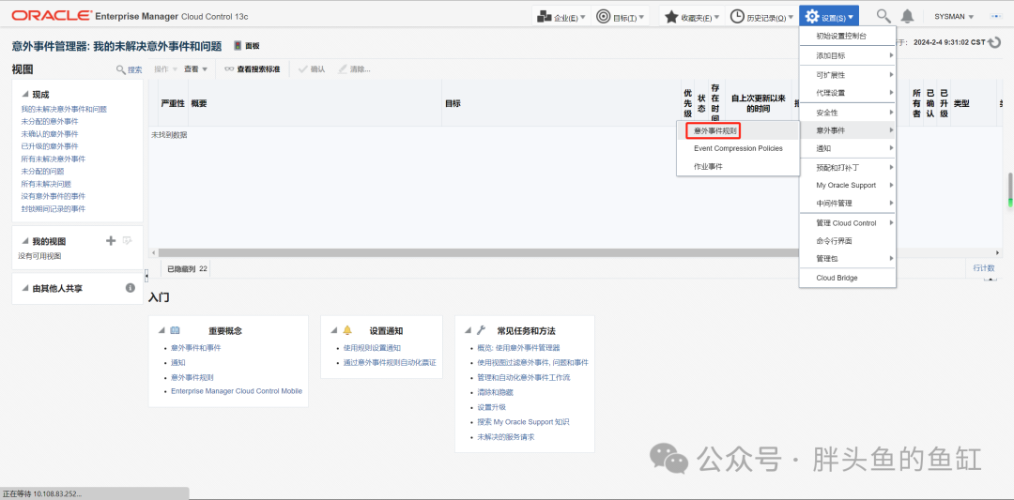Expand the 中间件管理 submenu

pyautogui.click(x=848, y=204)
